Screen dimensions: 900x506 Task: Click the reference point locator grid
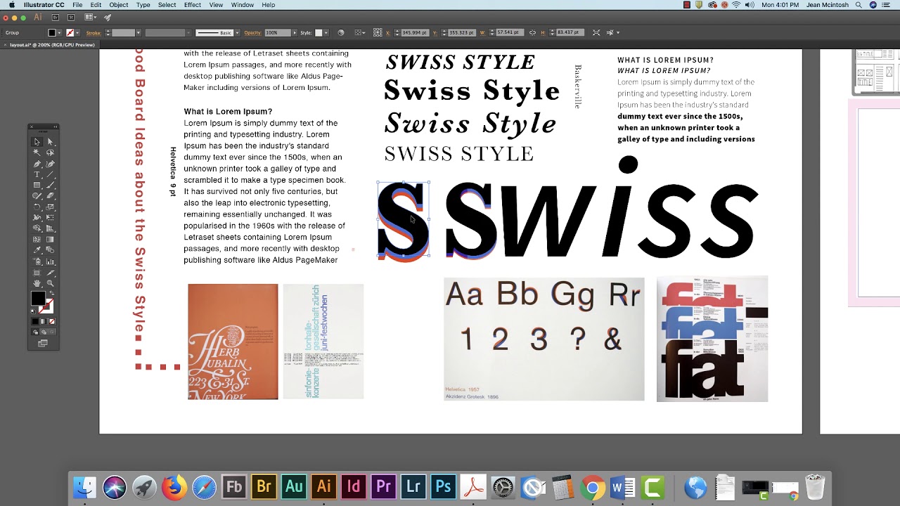[x=378, y=32]
